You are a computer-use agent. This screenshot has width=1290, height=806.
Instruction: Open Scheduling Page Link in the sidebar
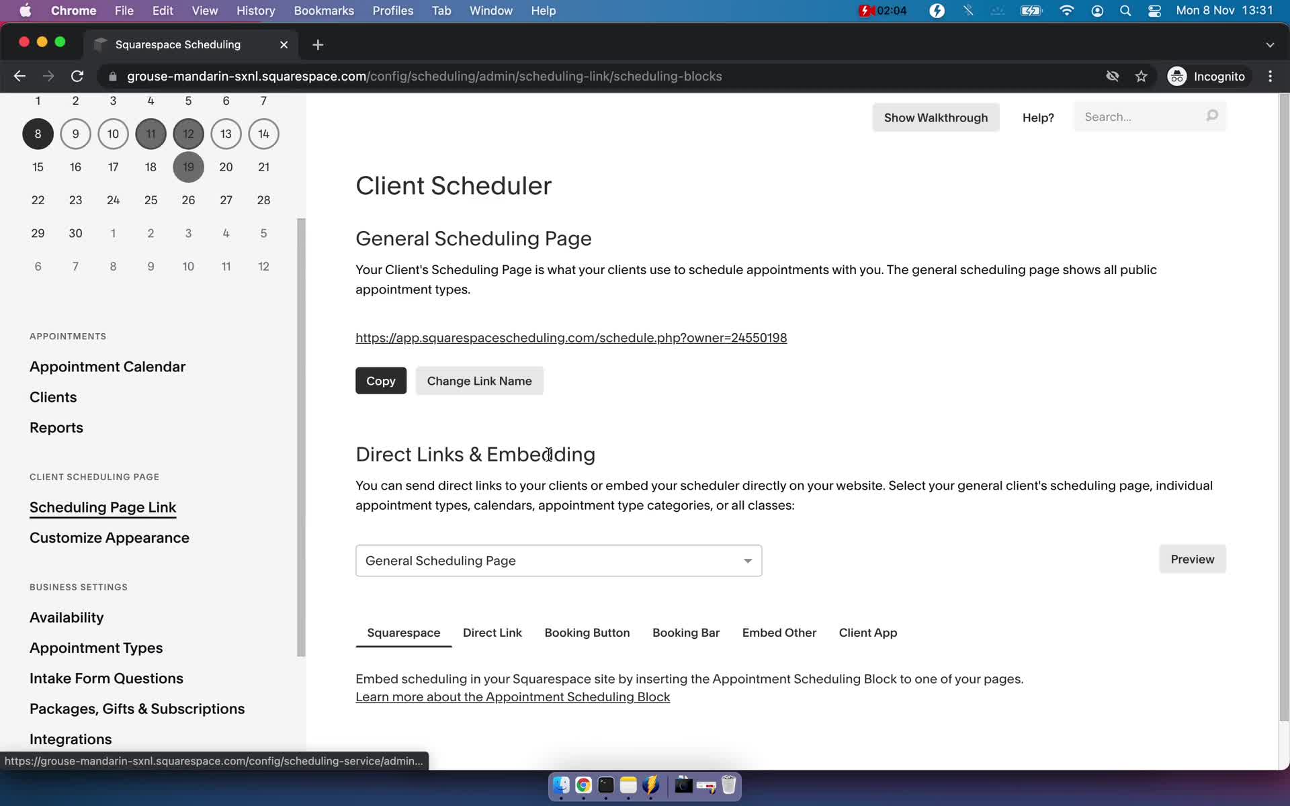click(103, 507)
